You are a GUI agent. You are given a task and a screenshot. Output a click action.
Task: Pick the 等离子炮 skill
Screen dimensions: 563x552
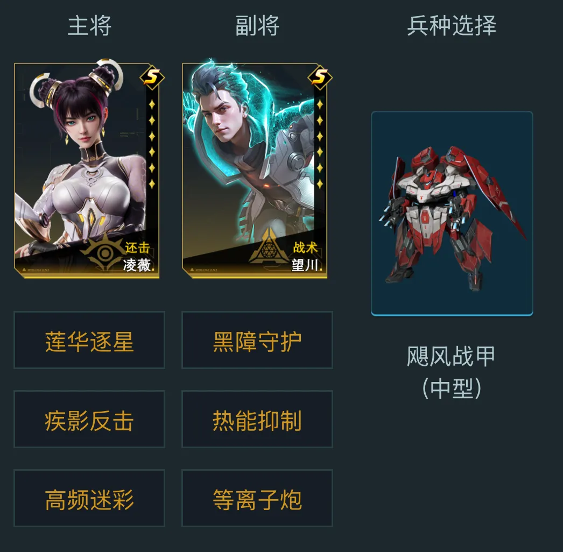point(257,498)
